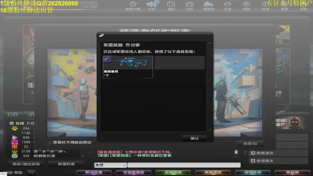Click reward dialog scroll-down arrow
Screen dimensions: 313x176
pos(210,130)
